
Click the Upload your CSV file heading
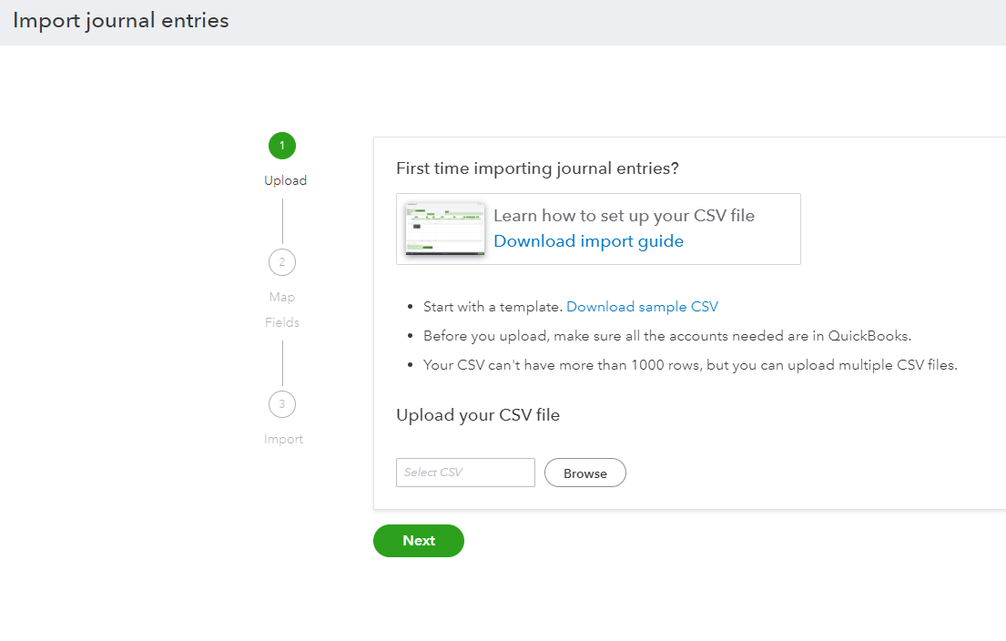click(478, 415)
